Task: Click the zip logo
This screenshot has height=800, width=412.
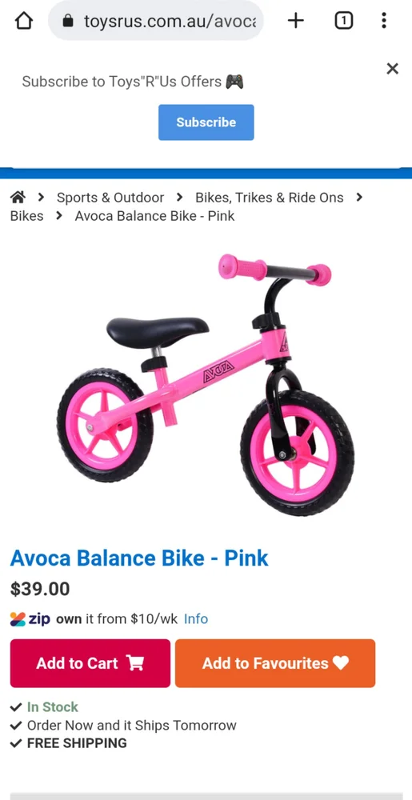Action: coord(30,619)
